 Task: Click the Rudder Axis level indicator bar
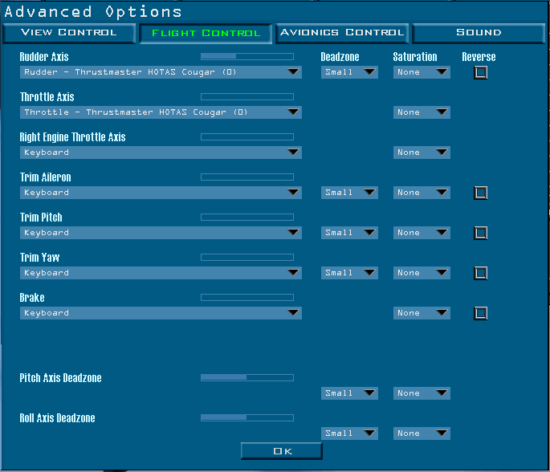[246, 56]
